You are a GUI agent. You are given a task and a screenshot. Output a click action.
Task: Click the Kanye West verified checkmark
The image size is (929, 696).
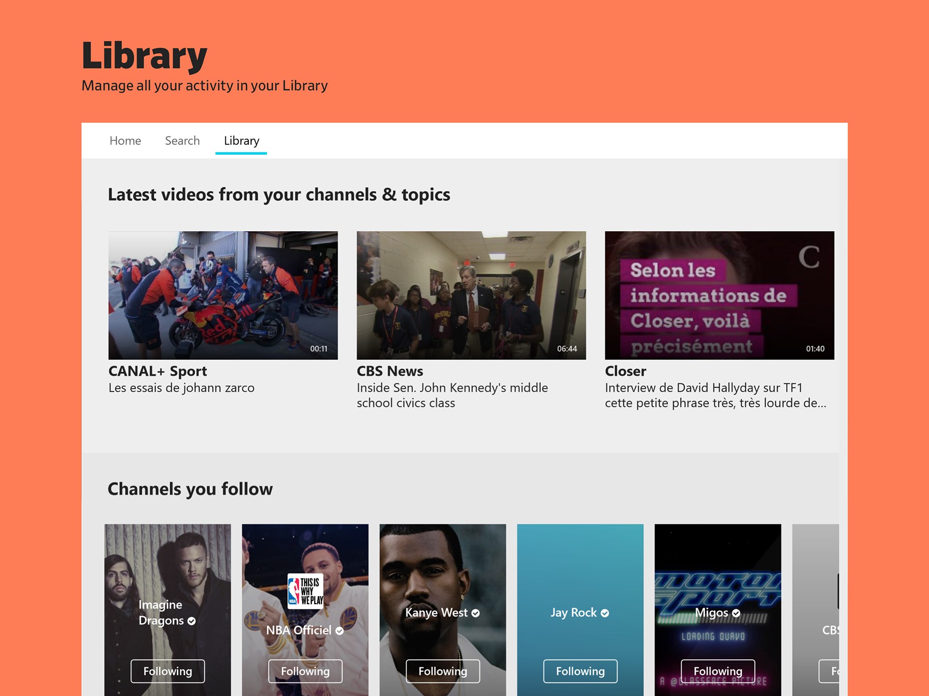[x=476, y=613]
